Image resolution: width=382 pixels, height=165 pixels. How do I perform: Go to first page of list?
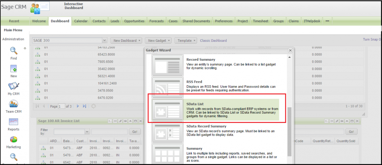coord(38,106)
